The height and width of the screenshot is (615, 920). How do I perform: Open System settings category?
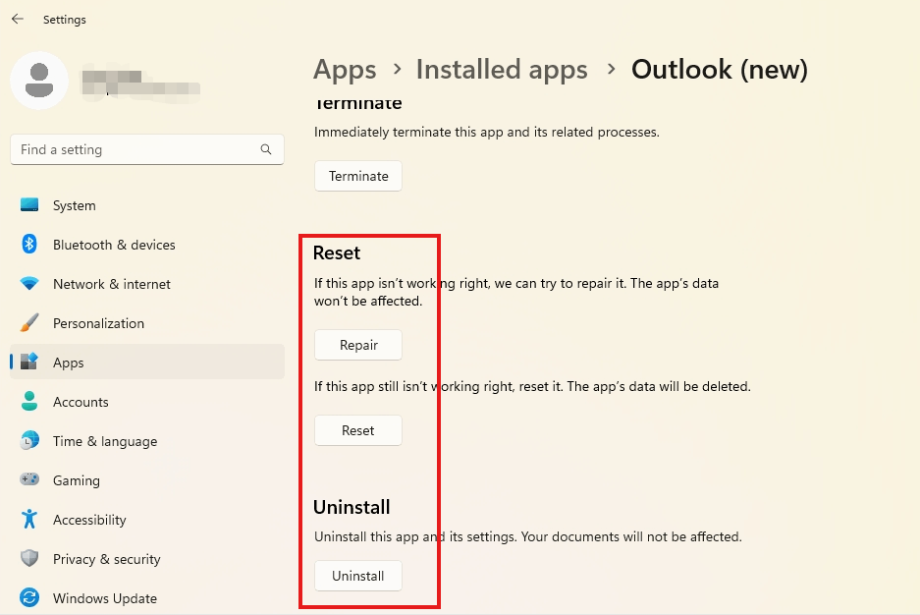pyautogui.click(x=74, y=205)
